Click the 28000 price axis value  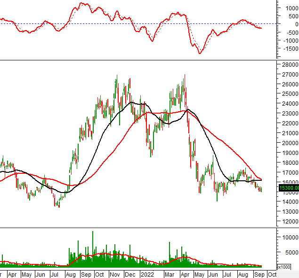pos(290,65)
